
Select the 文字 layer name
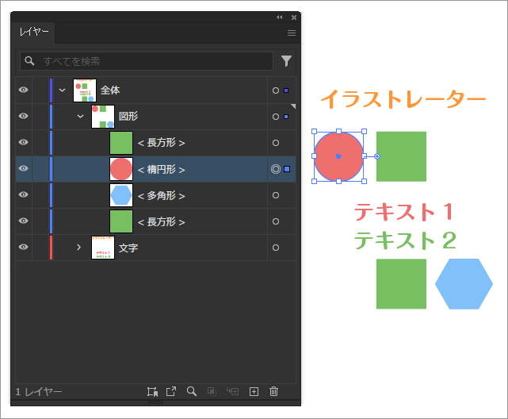pyautogui.click(x=128, y=248)
